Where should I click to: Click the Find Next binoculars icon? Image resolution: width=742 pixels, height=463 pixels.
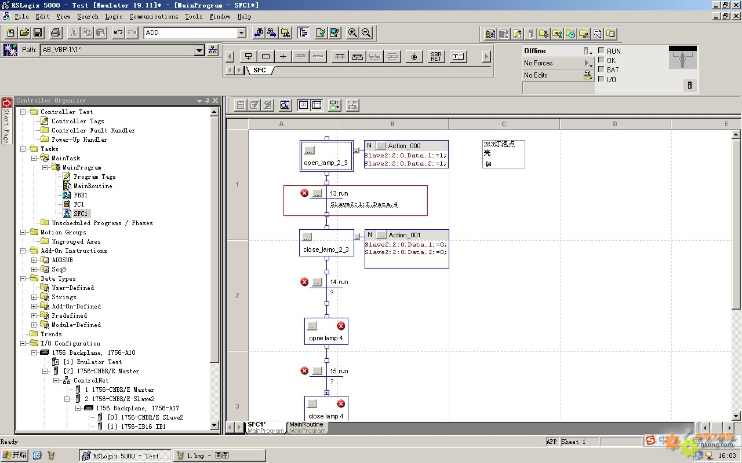[272, 33]
